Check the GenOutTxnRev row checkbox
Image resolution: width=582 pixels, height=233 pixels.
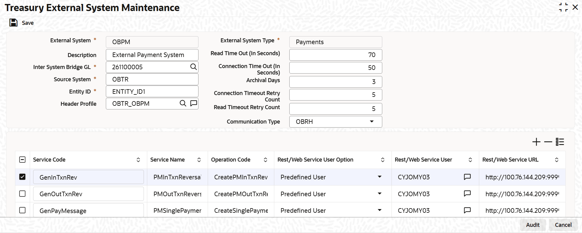[22, 194]
